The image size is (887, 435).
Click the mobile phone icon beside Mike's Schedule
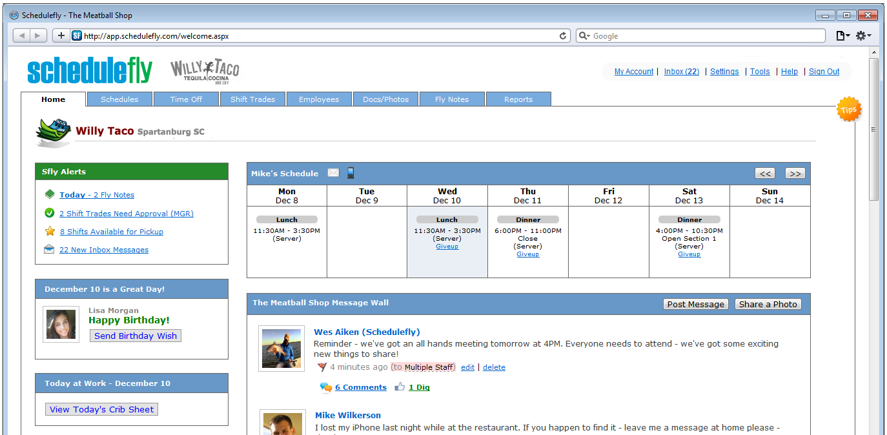pyautogui.click(x=351, y=173)
